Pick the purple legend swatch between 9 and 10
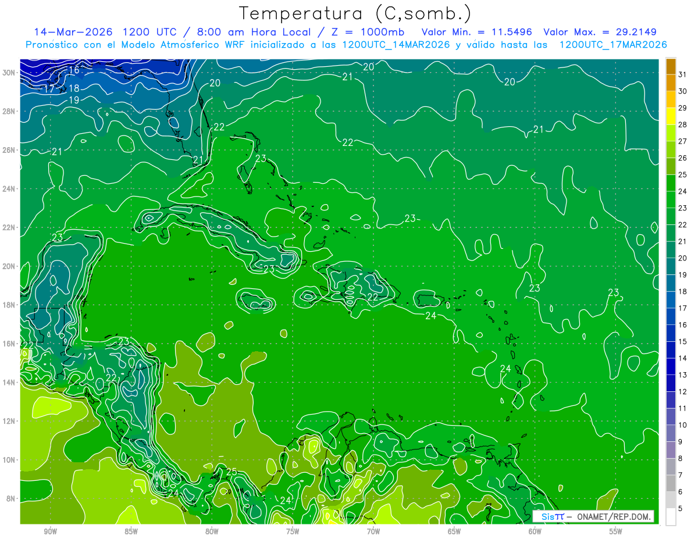 coord(671,433)
